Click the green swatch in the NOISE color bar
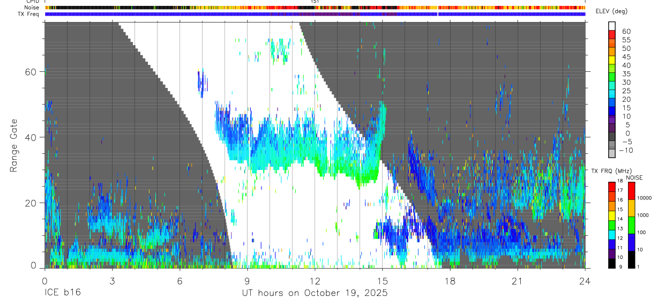Viewport: 658px width, 304px height. [631, 225]
